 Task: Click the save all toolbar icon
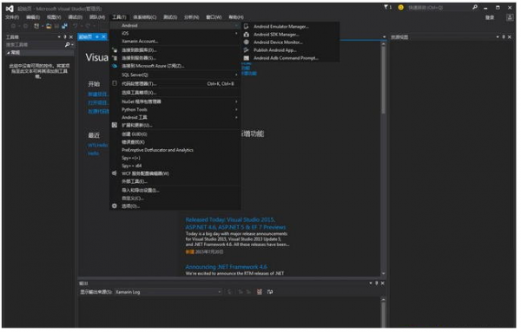click(x=64, y=26)
